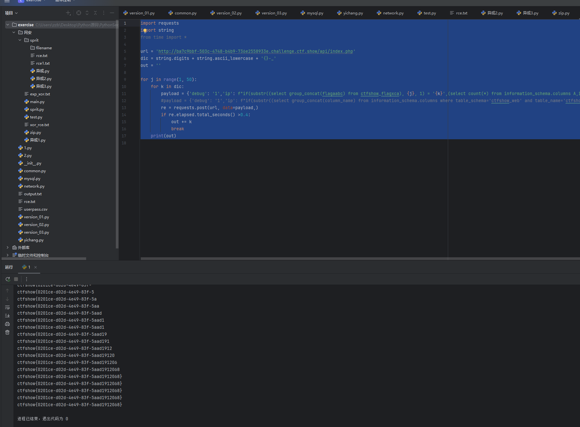Viewport: 580px width, 427px height.
Task: Switch to version_01.py editor tab
Action: point(139,13)
